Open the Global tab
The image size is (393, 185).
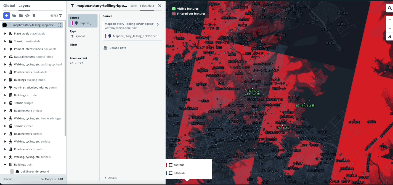click(x=9, y=6)
